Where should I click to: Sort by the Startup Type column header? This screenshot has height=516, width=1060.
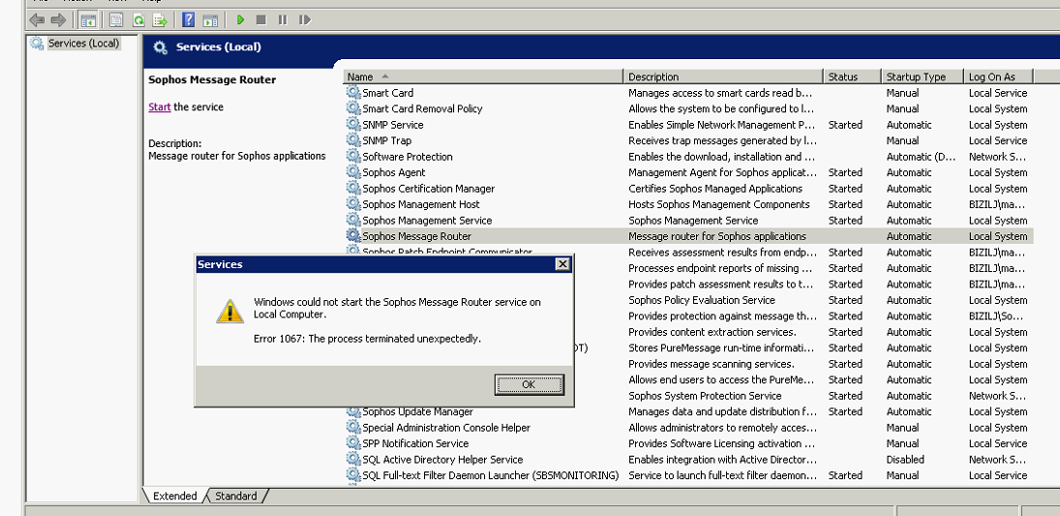[x=923, y=76]
